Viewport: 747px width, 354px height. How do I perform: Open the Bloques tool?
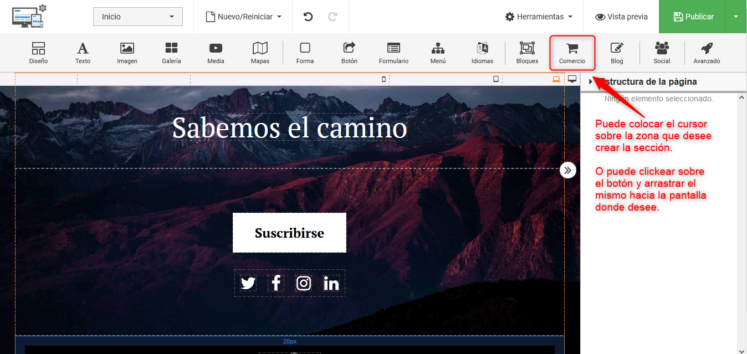pos(527,53)
